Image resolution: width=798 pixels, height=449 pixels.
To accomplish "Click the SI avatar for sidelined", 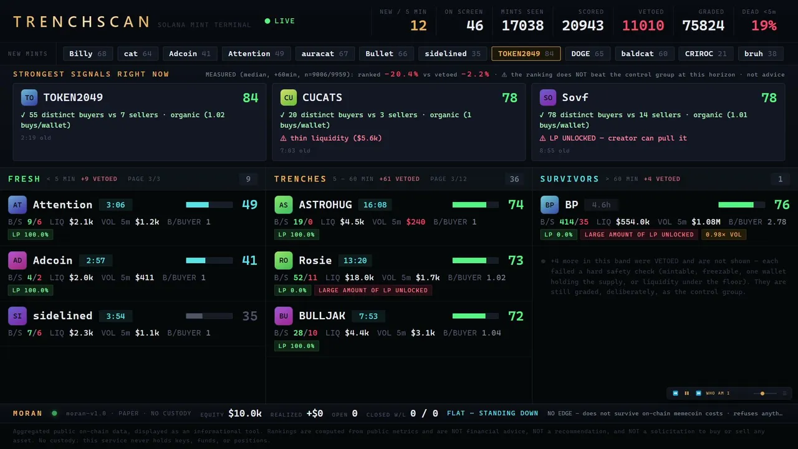I will (x=17, y=316).
